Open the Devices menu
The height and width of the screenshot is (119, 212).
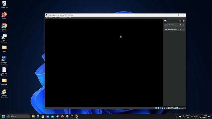pos(65,18)
